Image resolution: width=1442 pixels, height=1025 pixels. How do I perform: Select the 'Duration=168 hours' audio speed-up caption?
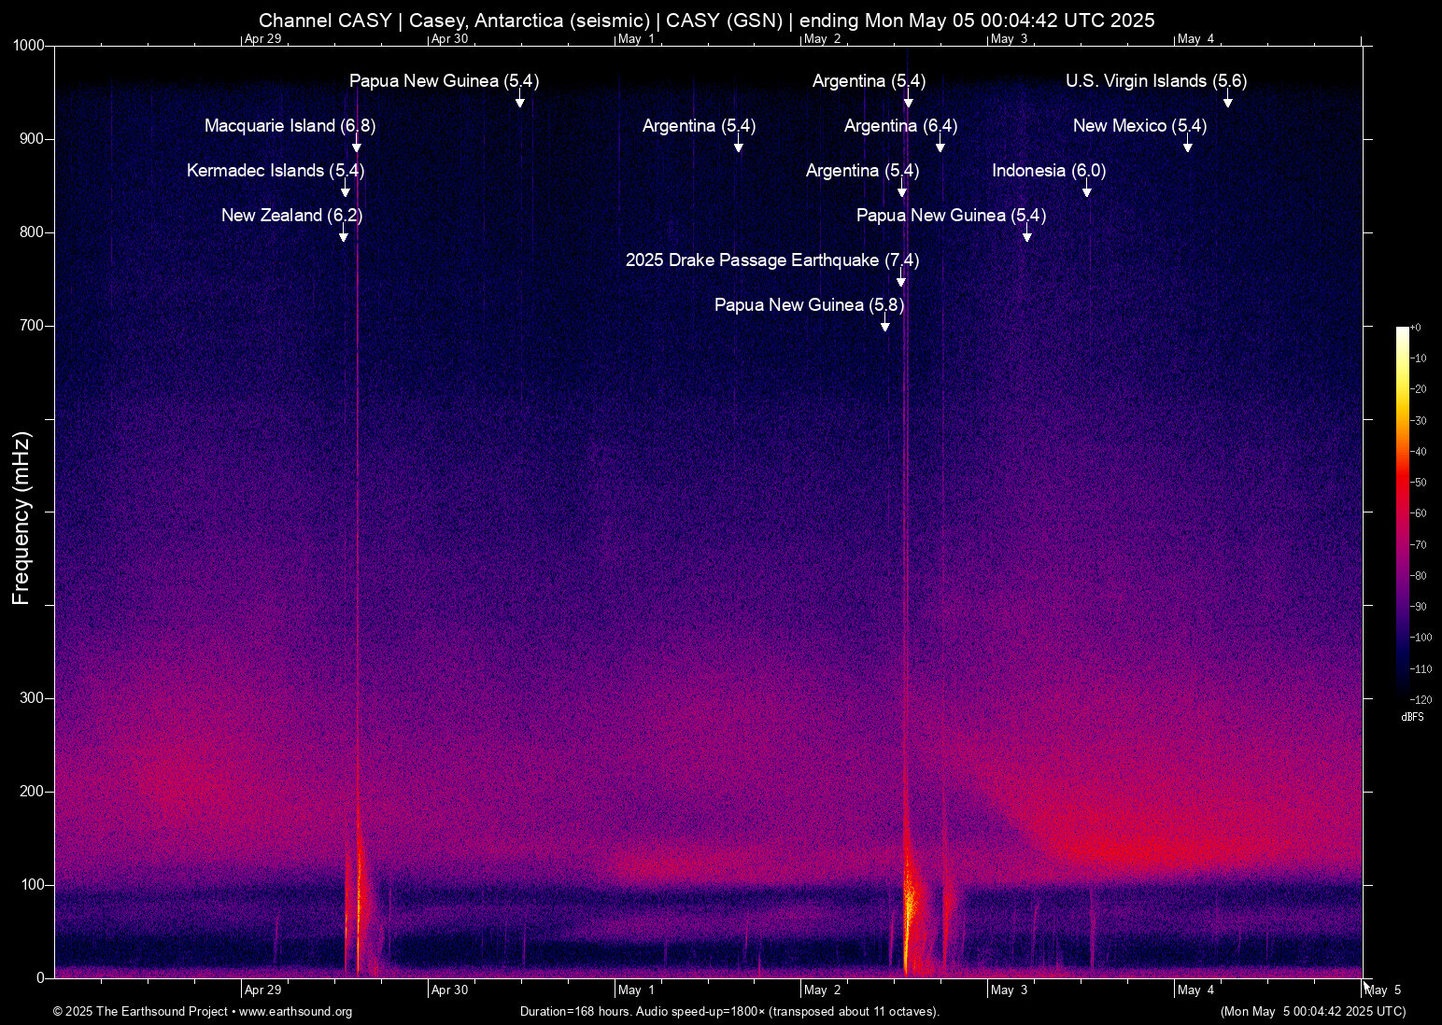click(729, 1012)
